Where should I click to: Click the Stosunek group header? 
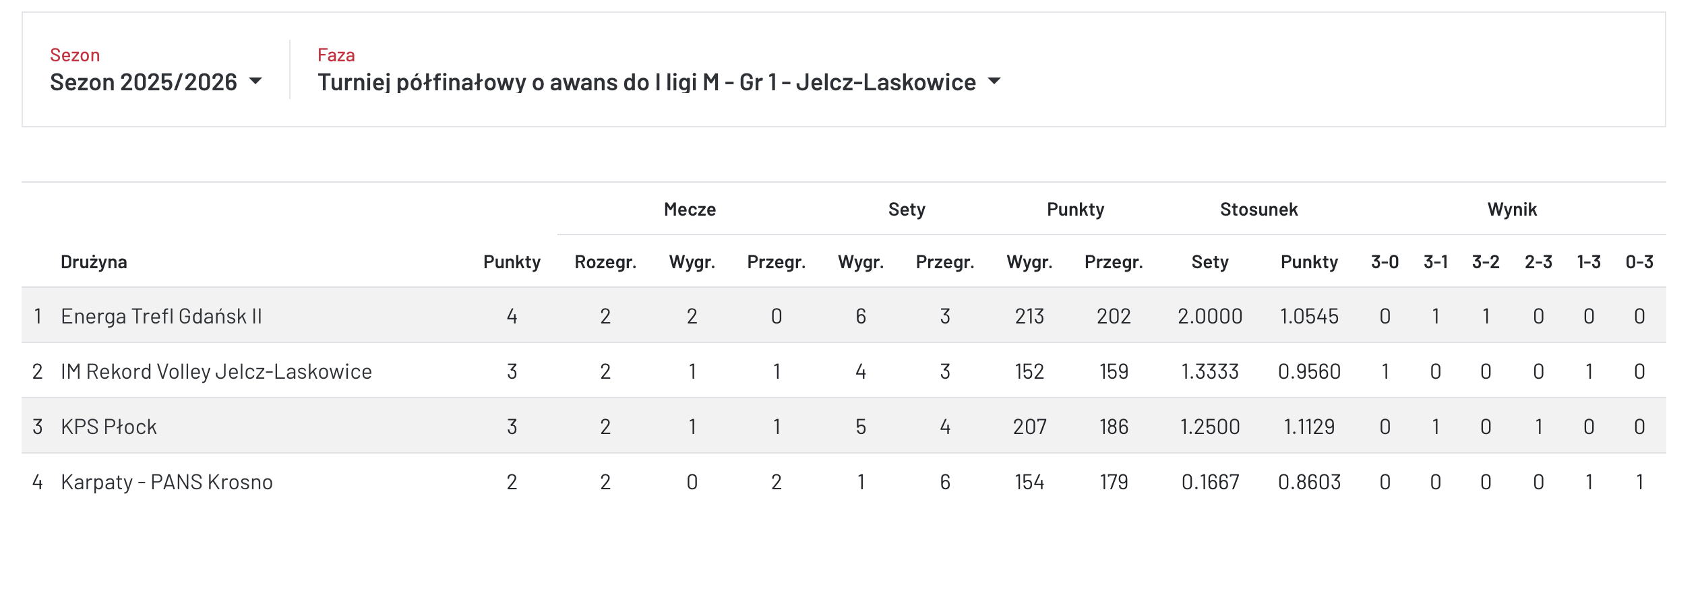pos(1258,209)
